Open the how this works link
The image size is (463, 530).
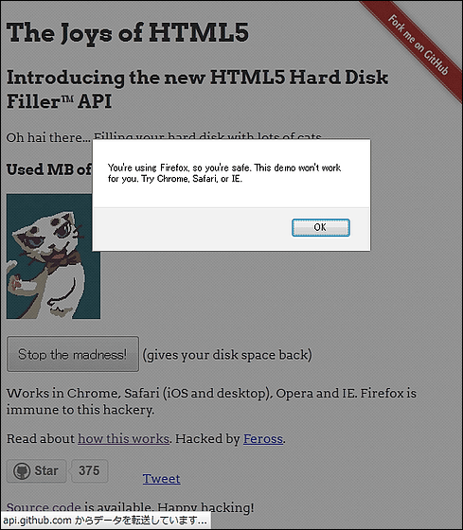pos(123,439)
